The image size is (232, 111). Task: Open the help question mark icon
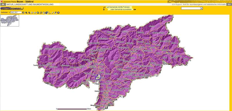[x=58, y=13]
